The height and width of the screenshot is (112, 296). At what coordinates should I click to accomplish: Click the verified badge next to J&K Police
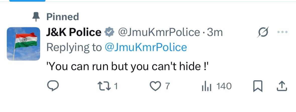pos(108,32)
